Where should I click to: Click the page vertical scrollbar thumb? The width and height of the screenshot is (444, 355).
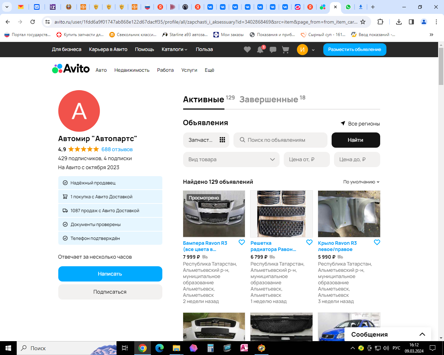click(441, 66)
